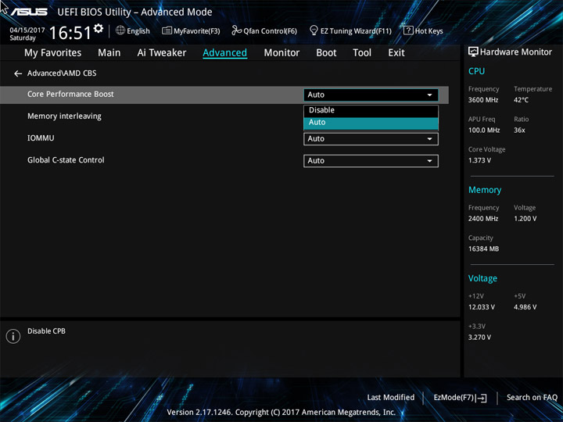Open MyFavorite(F3) panel
The image size is (563, 422).
coord(191,30)
